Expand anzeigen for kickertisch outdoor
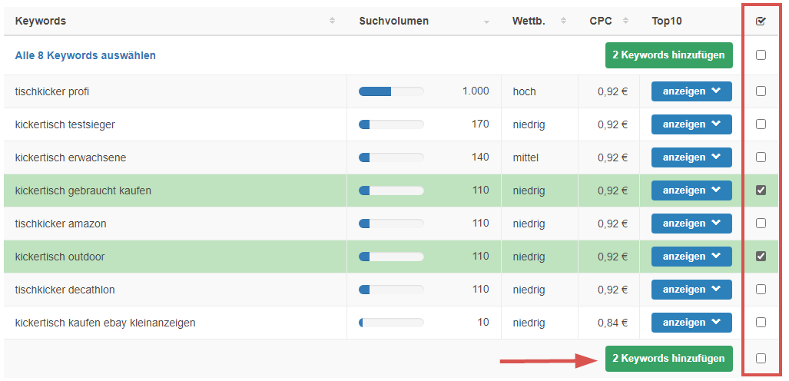 [691, 257]
